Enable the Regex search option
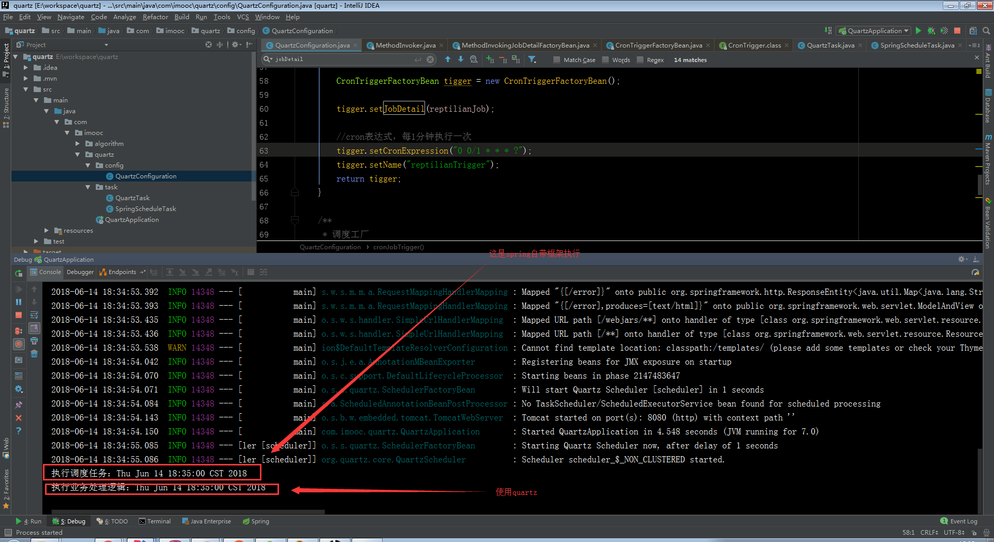The height and width of the screenshot is (542, 994). (640, 60)
